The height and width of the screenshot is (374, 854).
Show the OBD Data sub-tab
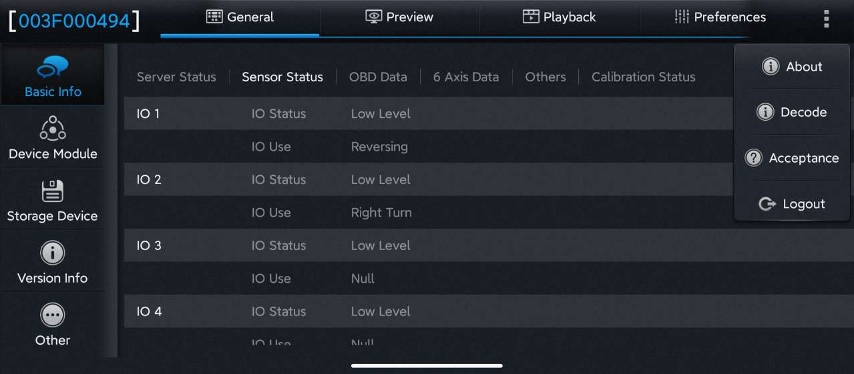[378, 77]
